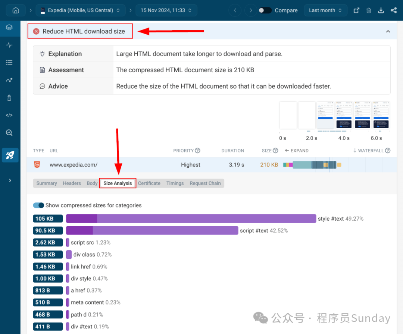Click the DURATION column header
Image resolution: width=403 pixels, height=334 pixels.
[232, 151]
